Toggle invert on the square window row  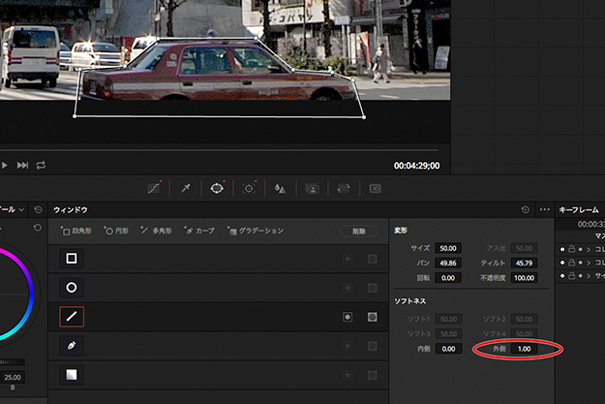click(348, 259)
